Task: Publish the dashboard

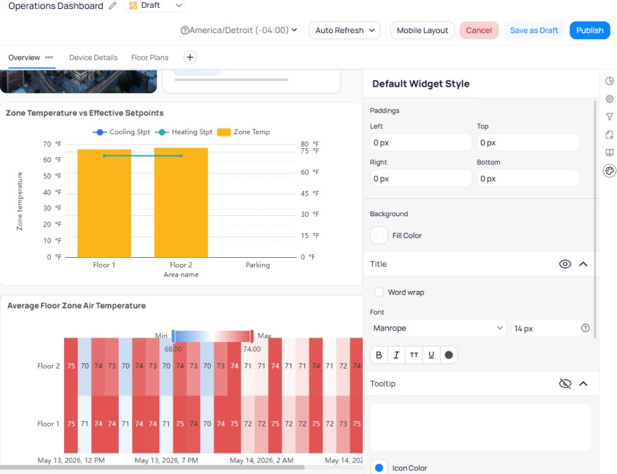Action: tap(589, 30)
